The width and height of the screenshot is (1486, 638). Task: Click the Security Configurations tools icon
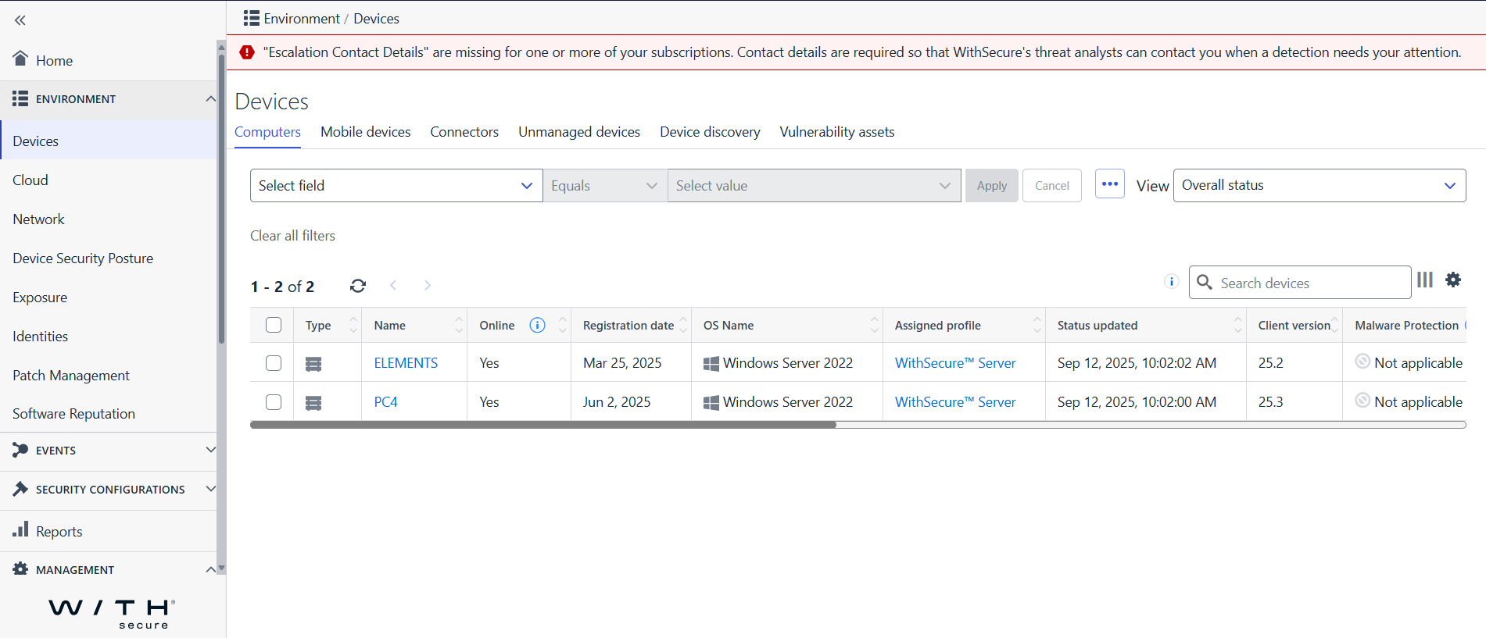(x=20, y=489)
